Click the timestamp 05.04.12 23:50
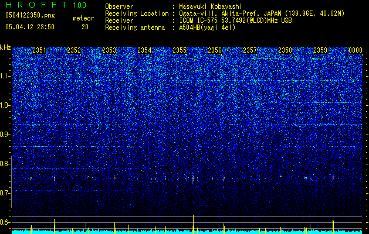Screen dimensions: 369x234 [30, 27]
